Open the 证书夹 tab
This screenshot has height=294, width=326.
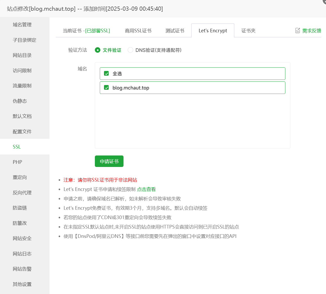(x=248, y=31)
